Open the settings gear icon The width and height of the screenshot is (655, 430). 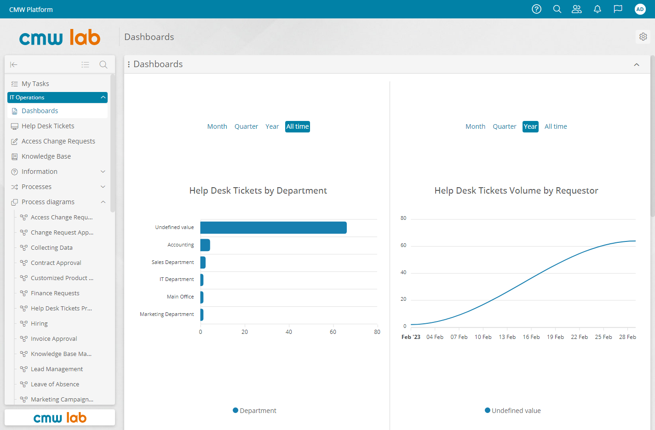(643, 37)
